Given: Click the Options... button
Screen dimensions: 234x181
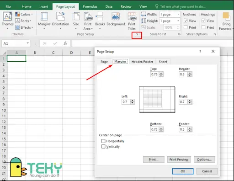Looking at the screenshot, I should click(x=204, y=160).
